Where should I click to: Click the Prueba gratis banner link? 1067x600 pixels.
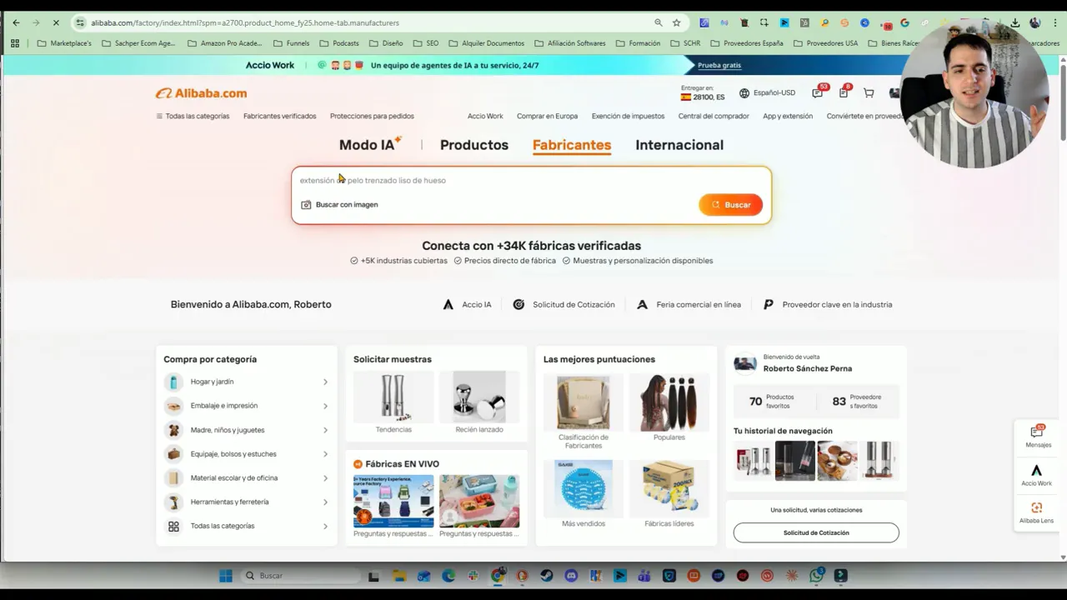719,65
